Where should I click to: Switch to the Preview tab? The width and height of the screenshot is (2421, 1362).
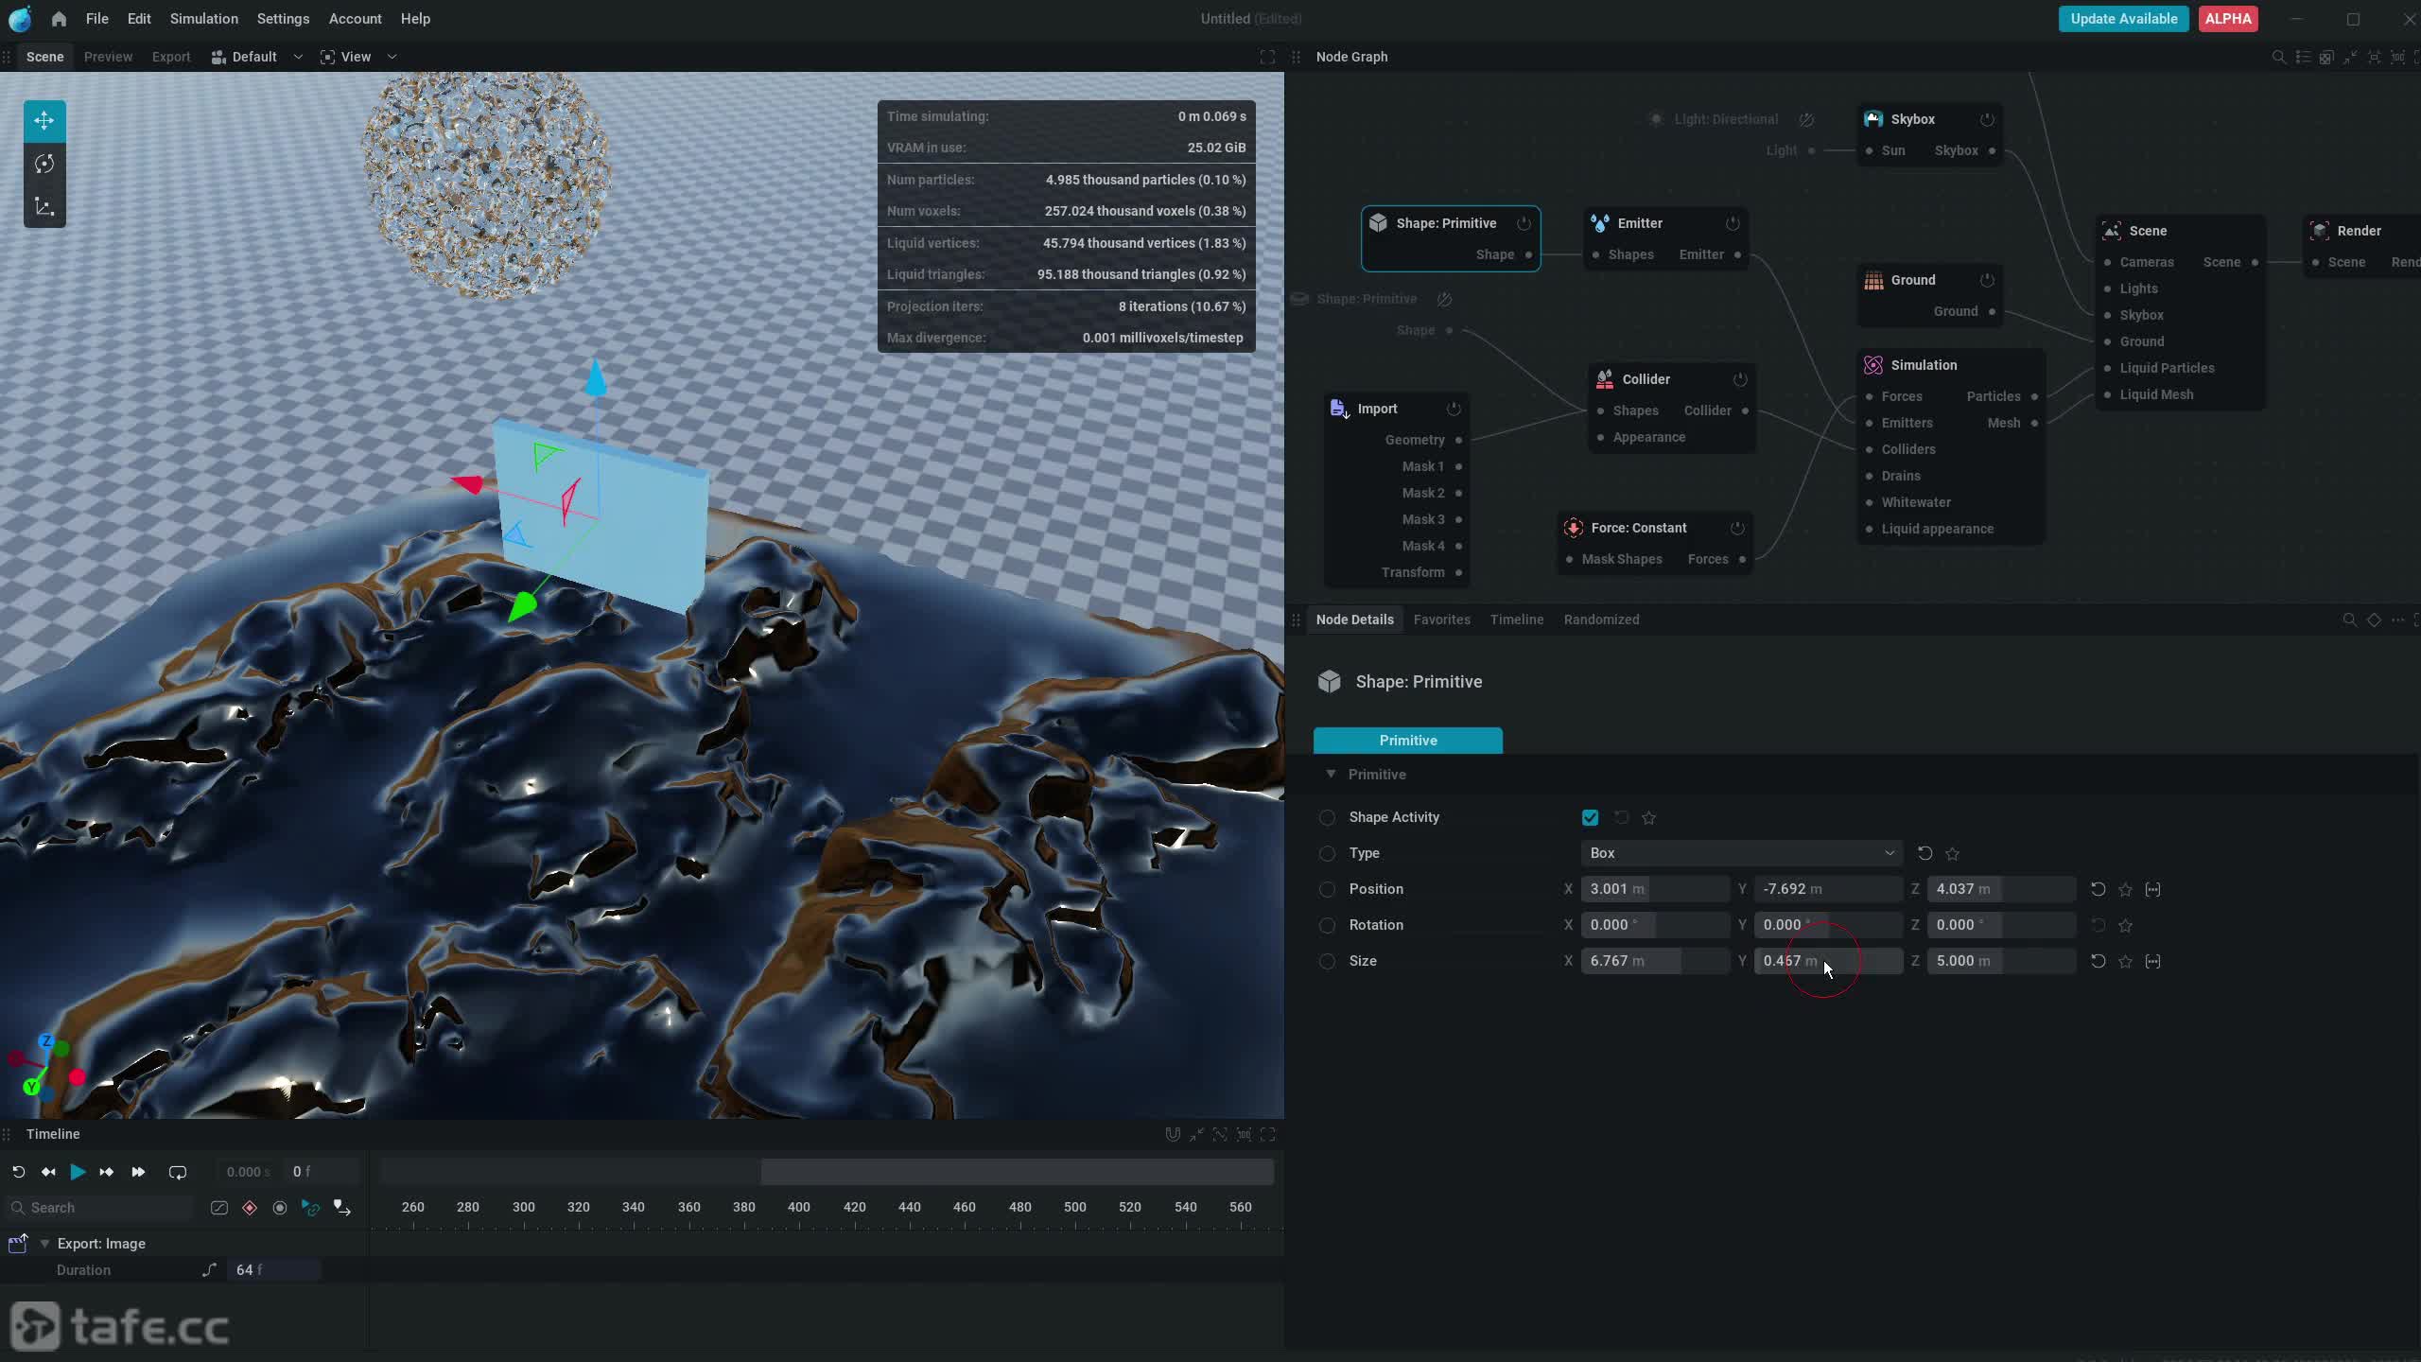click(108, 57)
